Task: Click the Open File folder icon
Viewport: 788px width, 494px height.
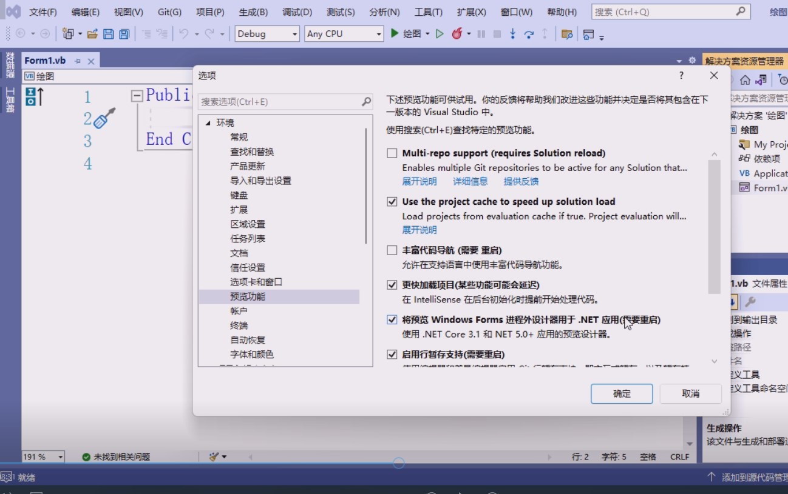Action: pyautogui.click(x=92, y=34)
